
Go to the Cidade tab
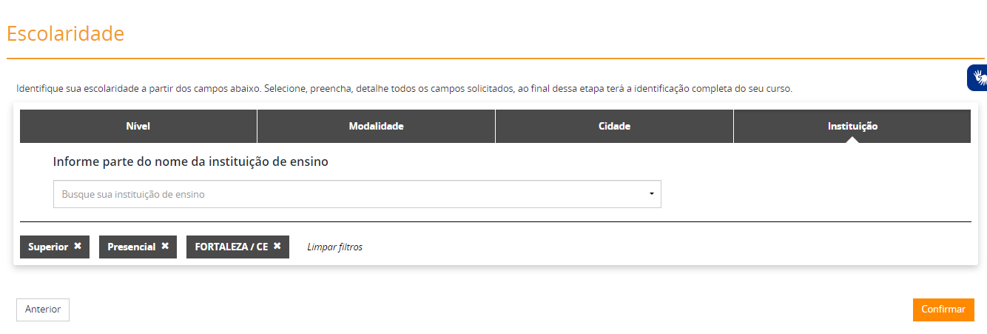614,127
